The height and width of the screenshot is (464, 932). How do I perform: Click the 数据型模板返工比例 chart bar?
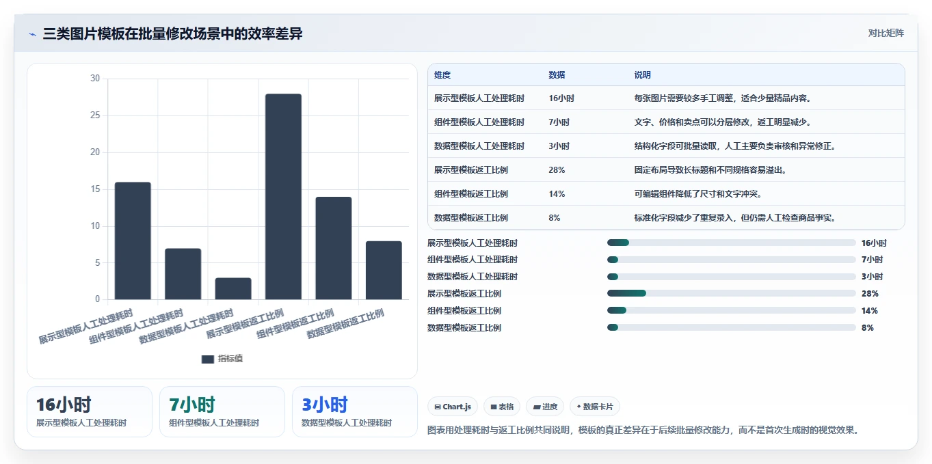pos(384,270)
